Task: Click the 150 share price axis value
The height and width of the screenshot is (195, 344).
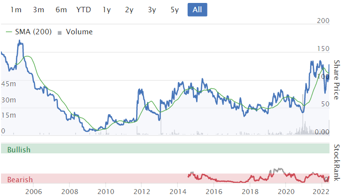Action: (323, 49)
